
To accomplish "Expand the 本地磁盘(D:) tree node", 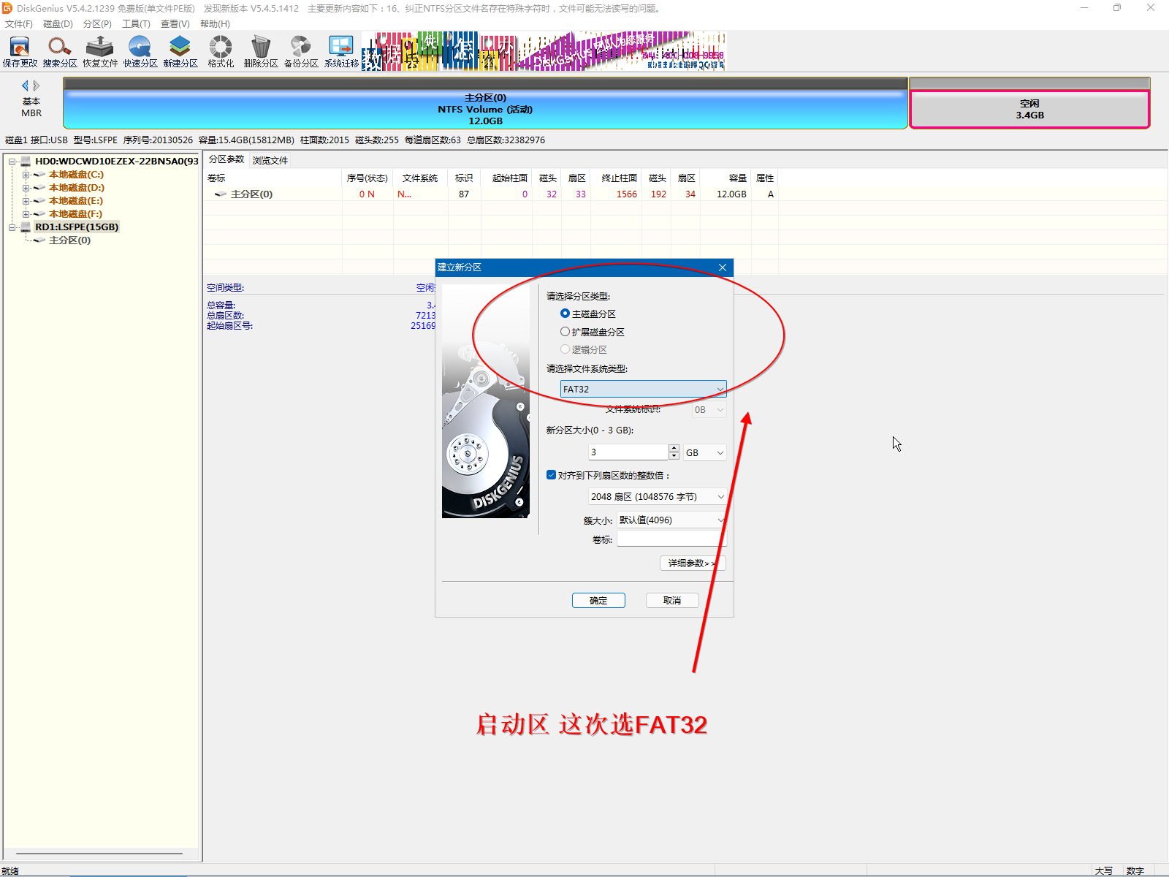I will (26, 188).
